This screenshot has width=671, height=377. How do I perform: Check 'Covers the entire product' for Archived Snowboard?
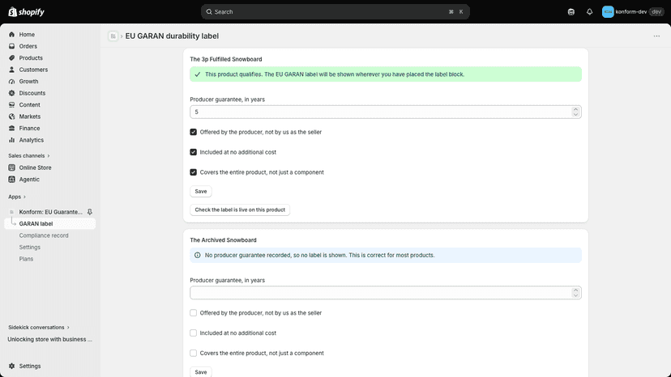pos(194,353)
